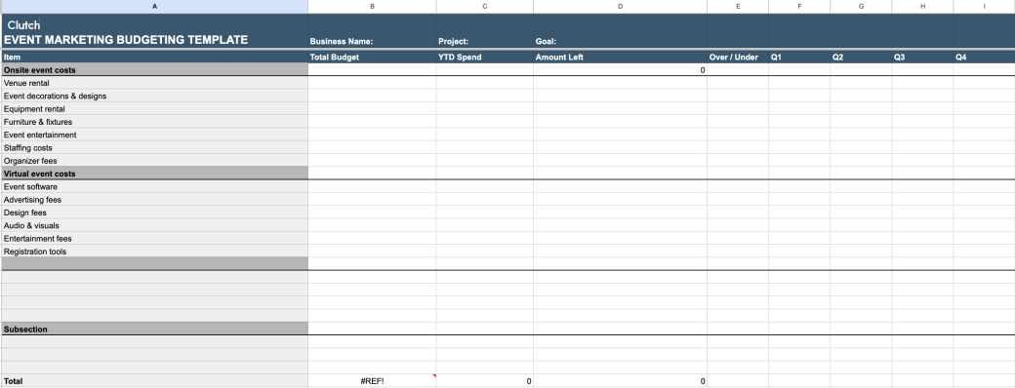Select the Registration tools cell

[x=154, y=251]
